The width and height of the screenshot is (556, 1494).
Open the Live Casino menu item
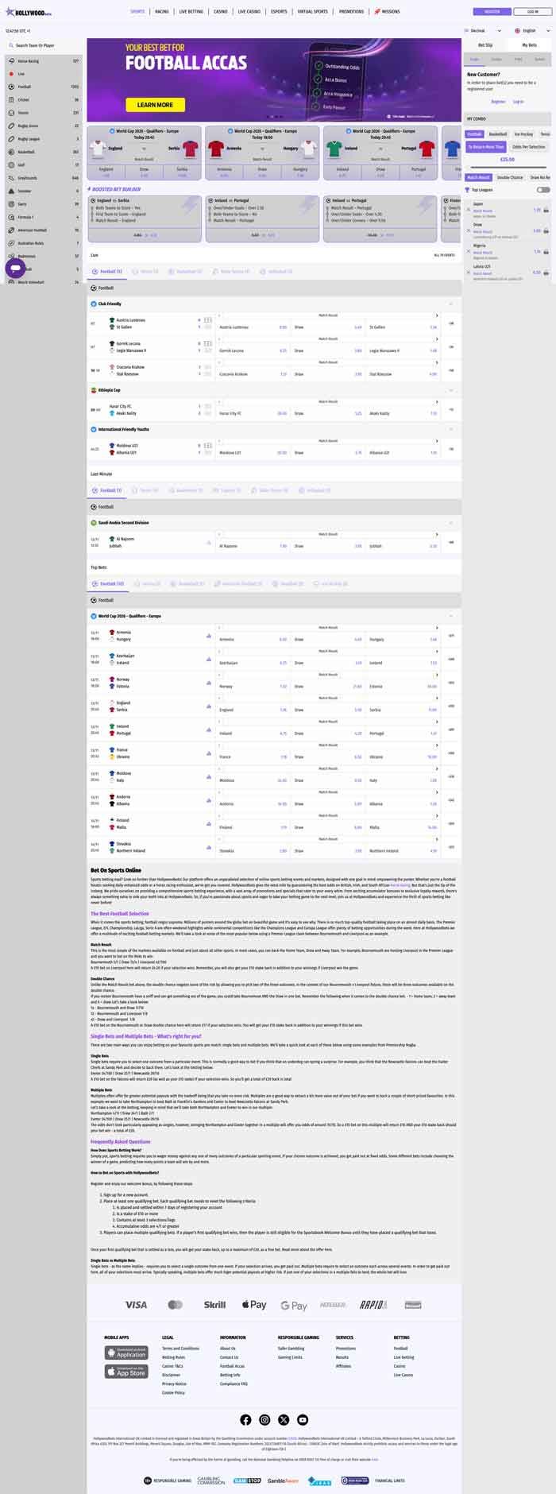[x=249, y=12]
